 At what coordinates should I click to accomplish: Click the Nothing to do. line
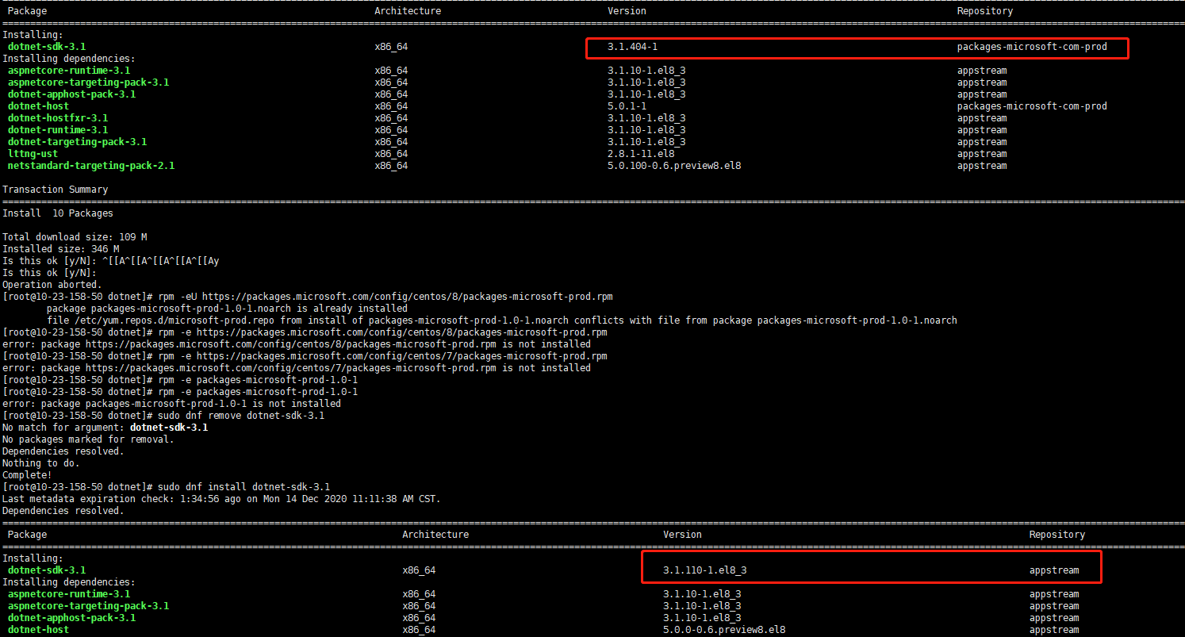[41, 463]
